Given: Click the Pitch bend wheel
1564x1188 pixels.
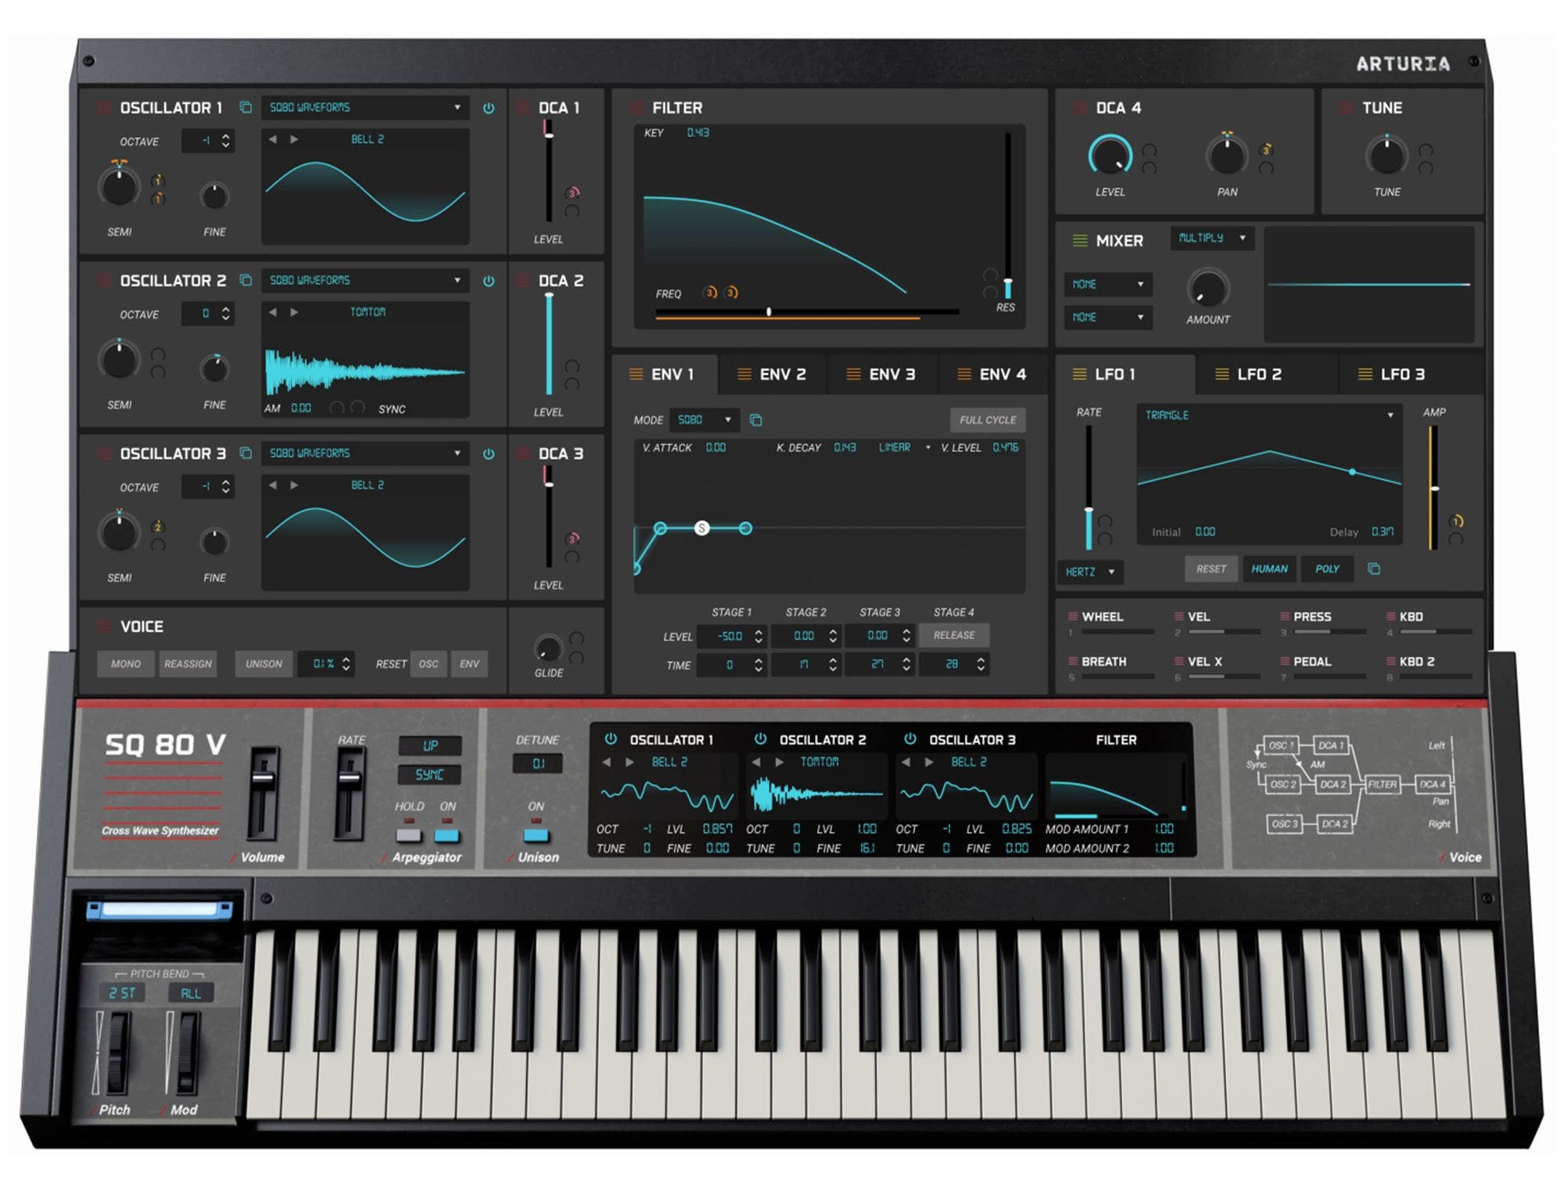Looking at the screenshot, I should click(118, 1053).
